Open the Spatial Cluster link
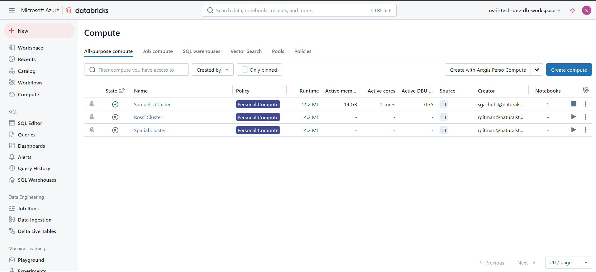 coord(150,130)
